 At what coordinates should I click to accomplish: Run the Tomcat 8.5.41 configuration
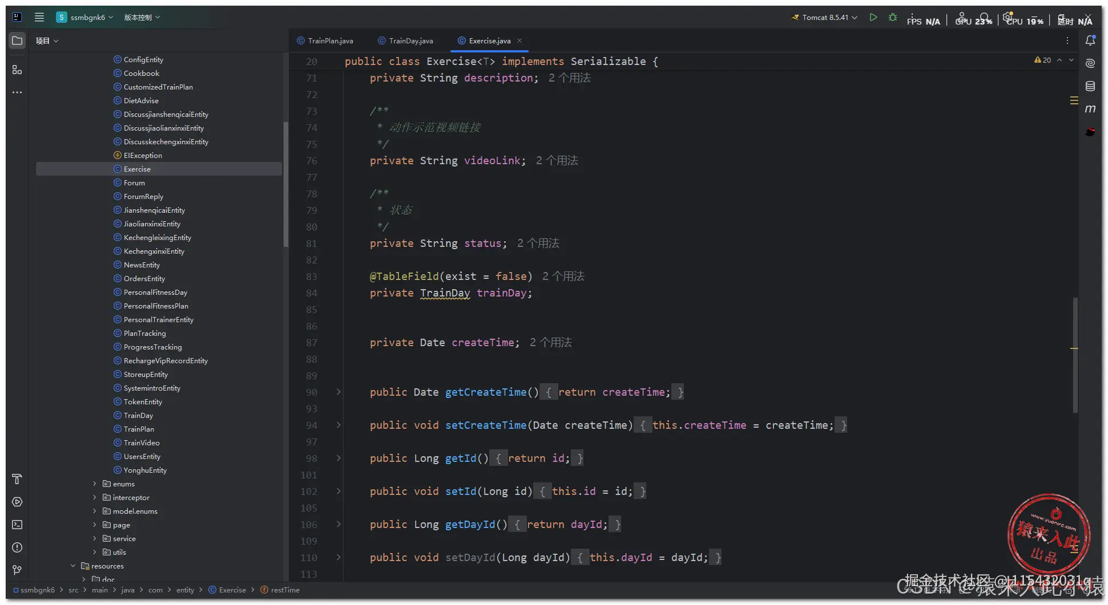(x=873, y=17)
